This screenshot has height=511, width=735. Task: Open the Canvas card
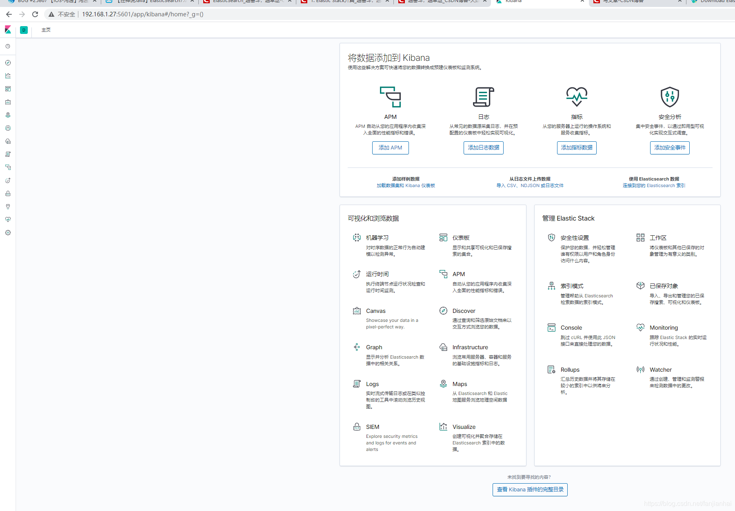tap(391, 318)
